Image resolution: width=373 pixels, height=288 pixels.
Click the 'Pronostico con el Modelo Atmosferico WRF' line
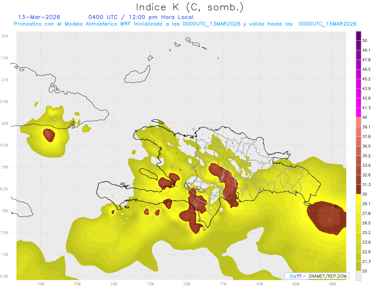click(185, 24)
